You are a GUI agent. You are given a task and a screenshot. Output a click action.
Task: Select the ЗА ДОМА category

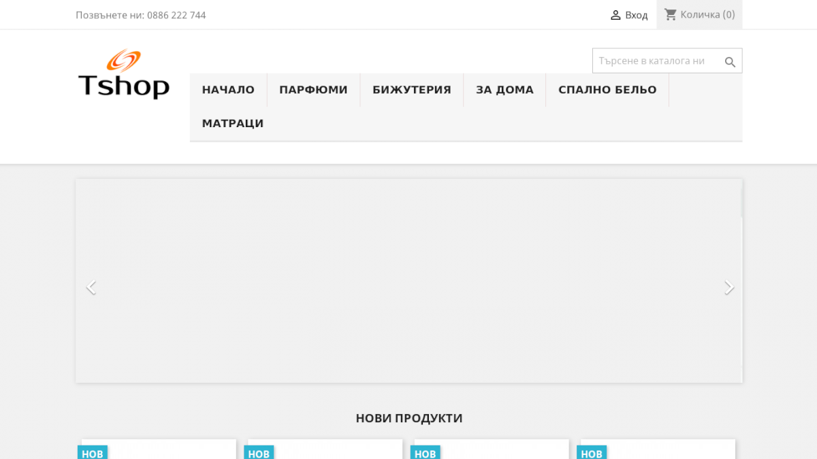[504, 89]
